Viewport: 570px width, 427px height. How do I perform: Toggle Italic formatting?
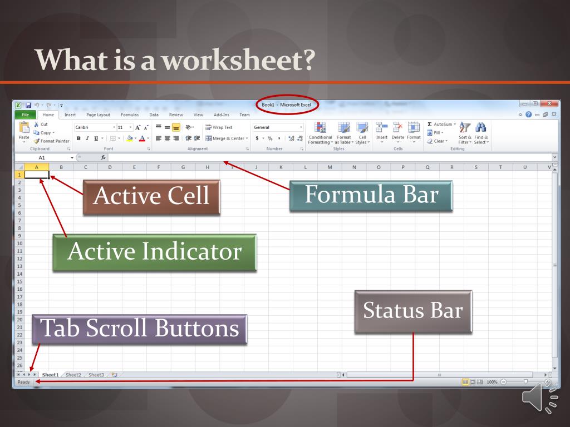tap(87, 138)
